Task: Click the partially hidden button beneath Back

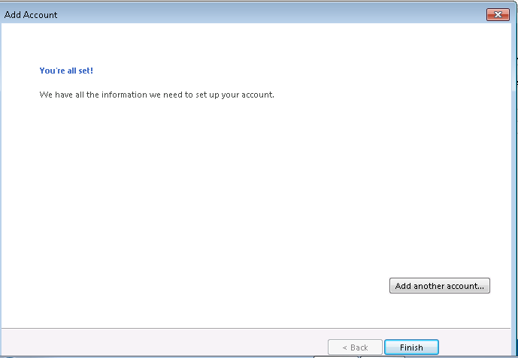Action: (x=335, y=356)
